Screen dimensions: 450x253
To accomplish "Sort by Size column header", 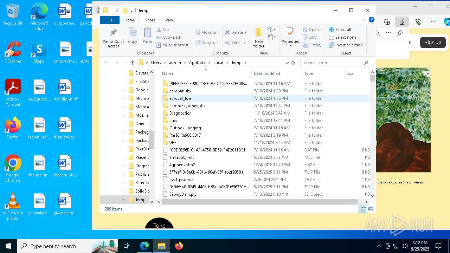I will coord(357,73).
